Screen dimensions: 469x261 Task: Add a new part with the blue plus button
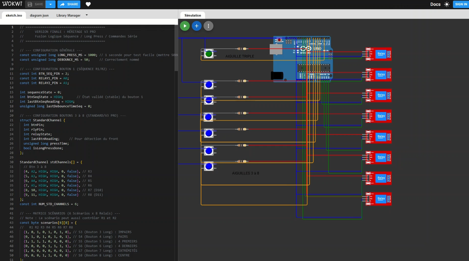pos(197,26)
